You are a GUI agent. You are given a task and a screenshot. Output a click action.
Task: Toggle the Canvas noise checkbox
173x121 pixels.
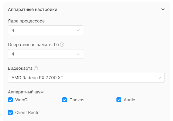click(64, 100)
